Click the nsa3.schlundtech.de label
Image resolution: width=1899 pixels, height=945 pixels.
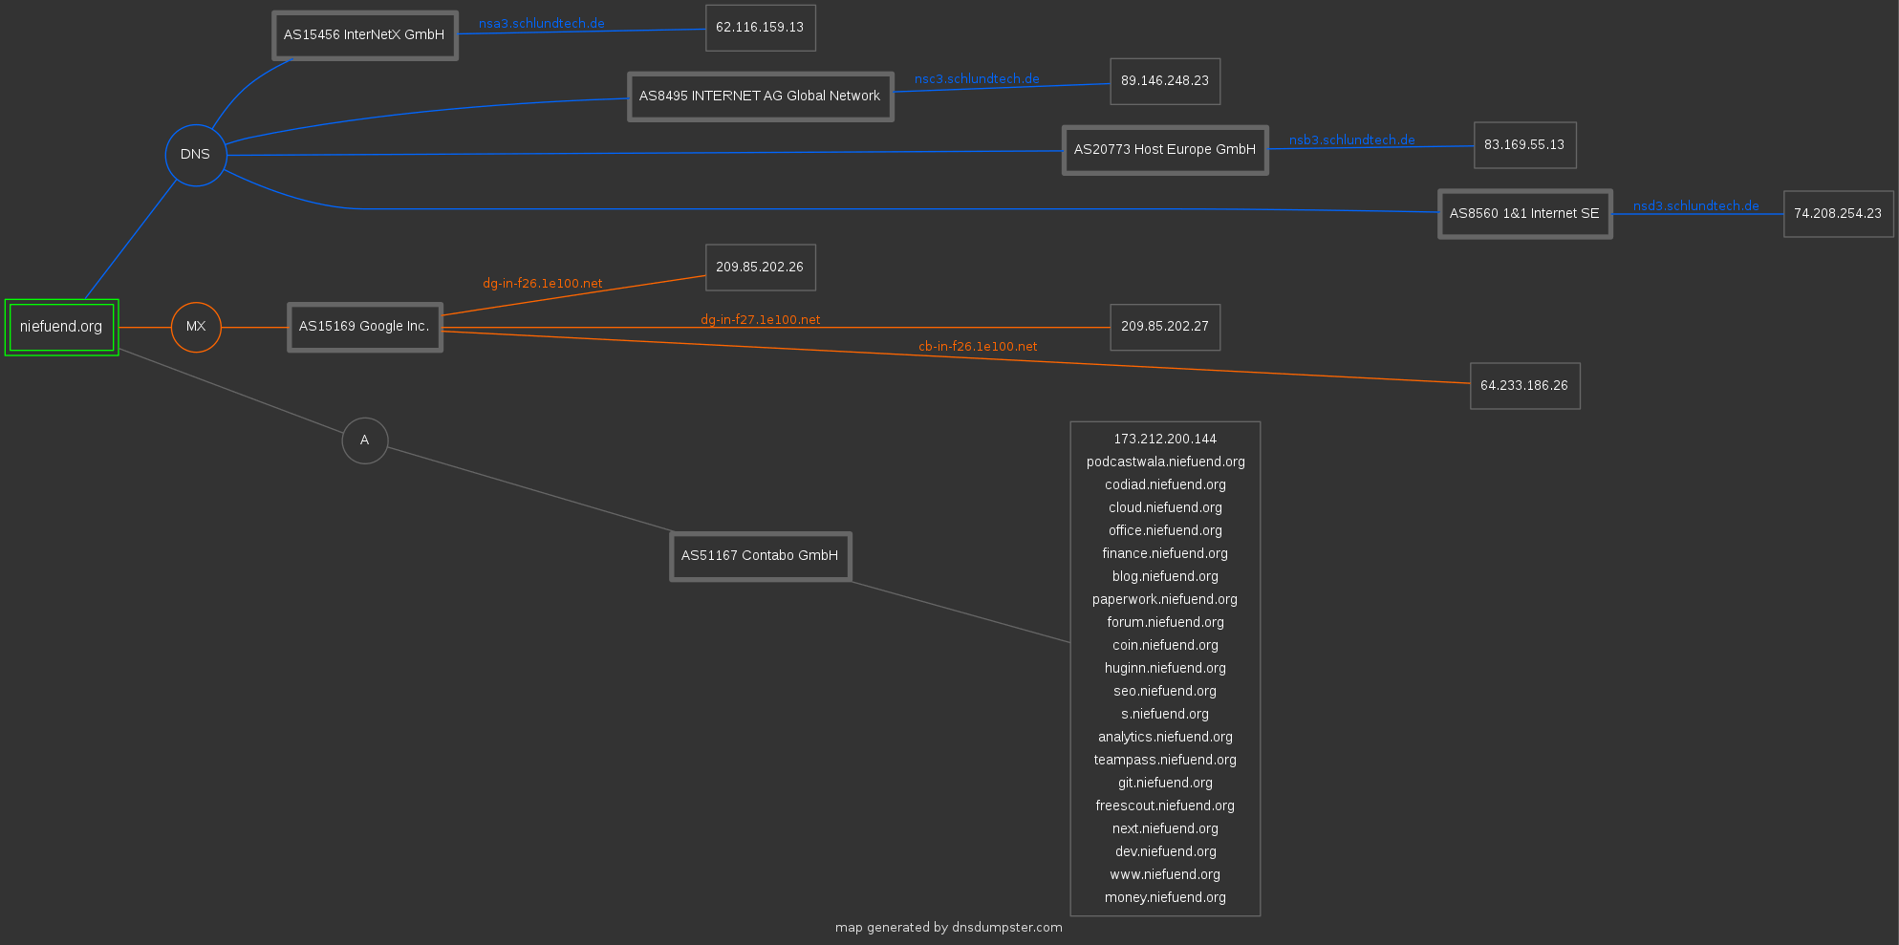pos(542,24)
